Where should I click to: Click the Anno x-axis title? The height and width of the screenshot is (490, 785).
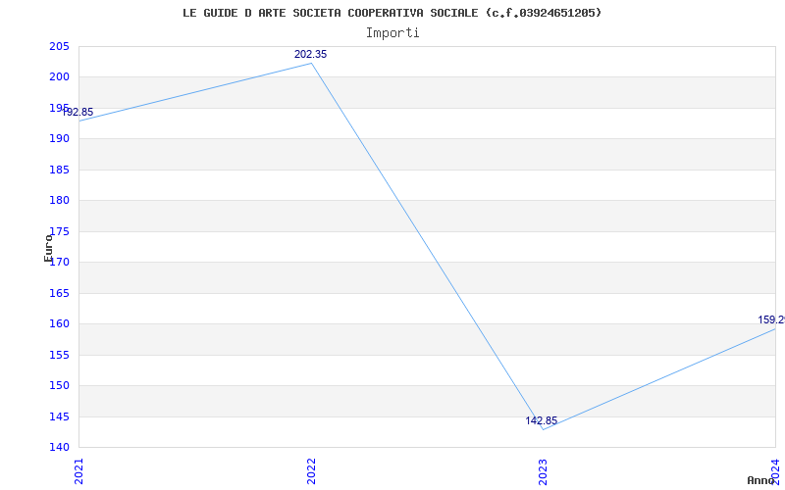759,480
